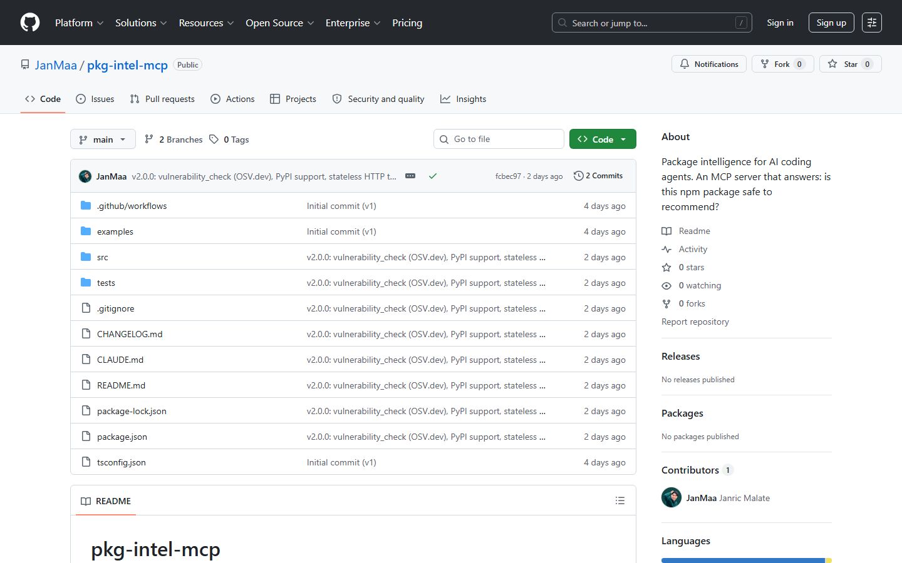Viewport: 902px width, 563px height.
Task: Open the green Code dropdown button
Action: 603,139
